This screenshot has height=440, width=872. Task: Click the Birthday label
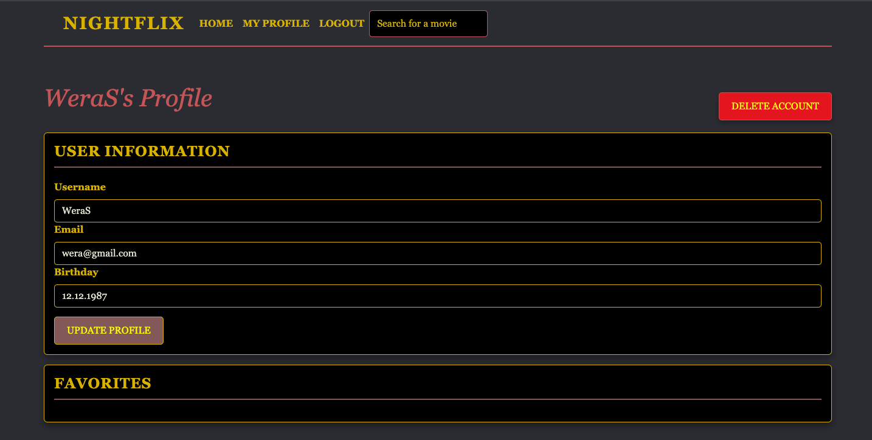pos(76,272)
